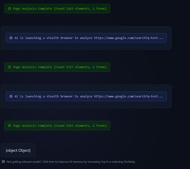The width and height of the screenshot is (190, 169).
Task: Click the sliders icon beside memory hint
Action: click(3, 162)
